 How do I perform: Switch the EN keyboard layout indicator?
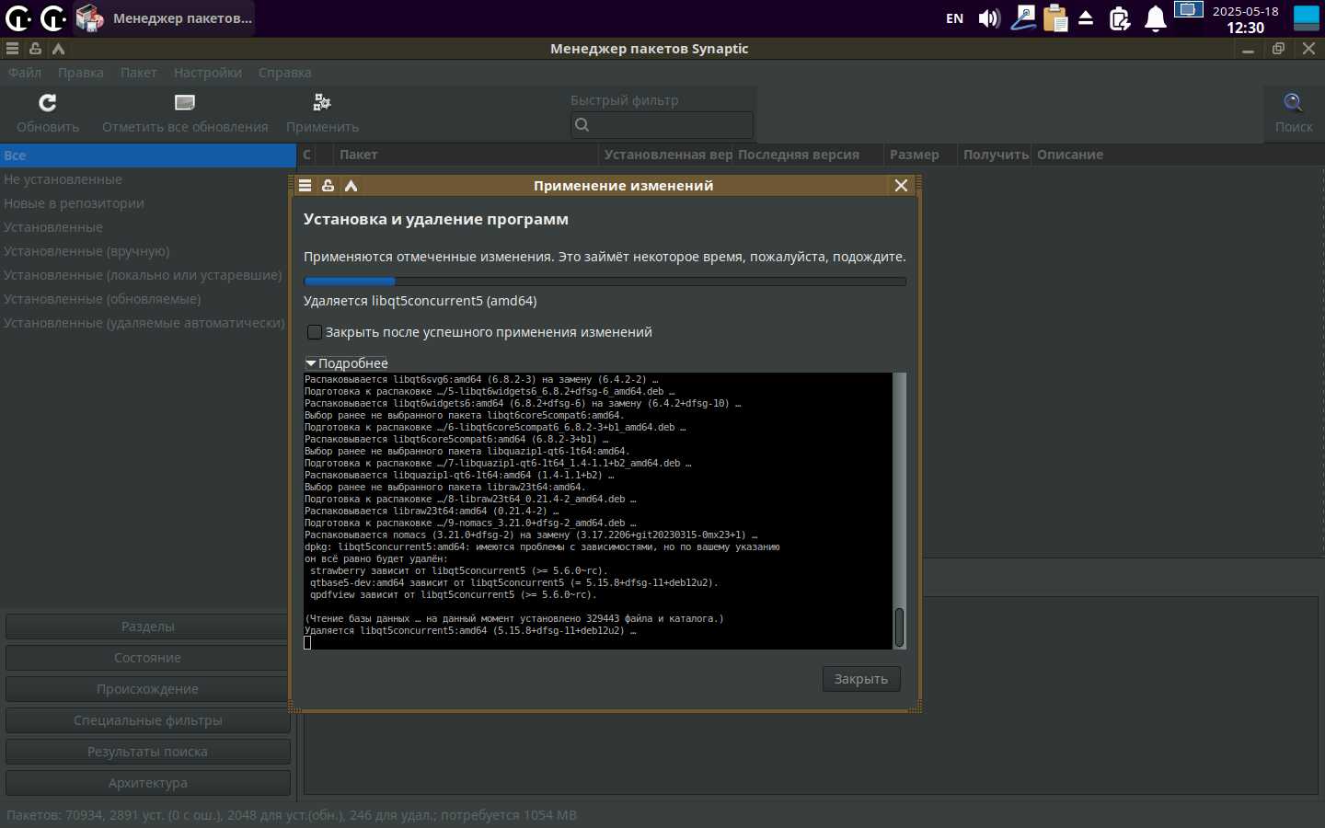pyautogui.click(x=954, y=18)
